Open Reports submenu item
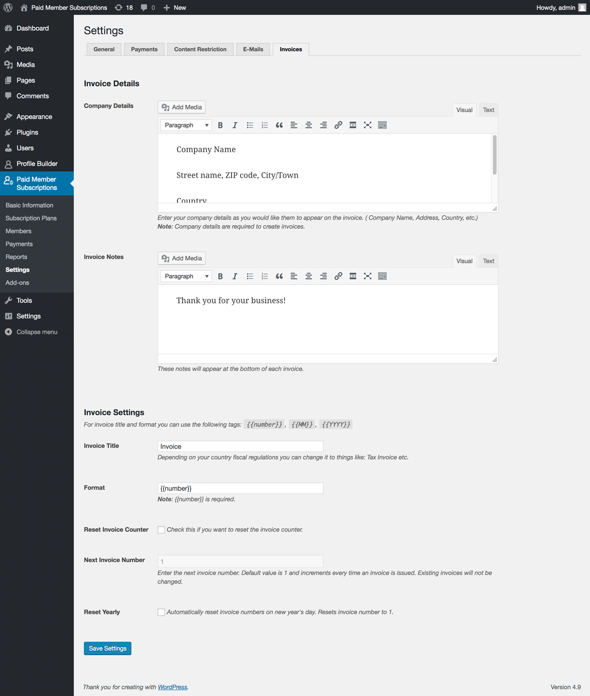 coord(17,257)
